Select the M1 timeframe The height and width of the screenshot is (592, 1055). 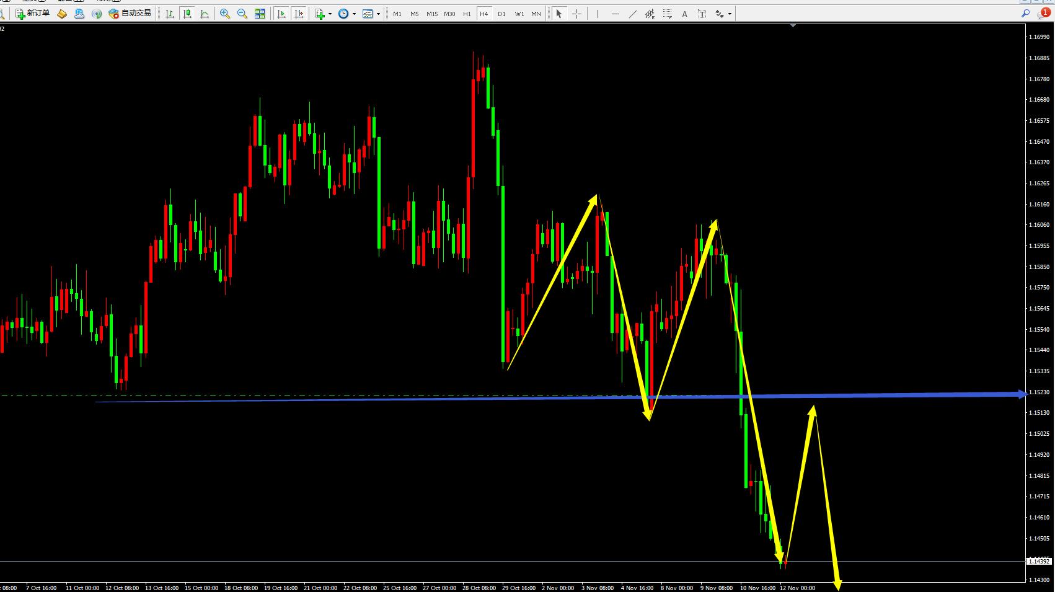(x=397, y=14)
